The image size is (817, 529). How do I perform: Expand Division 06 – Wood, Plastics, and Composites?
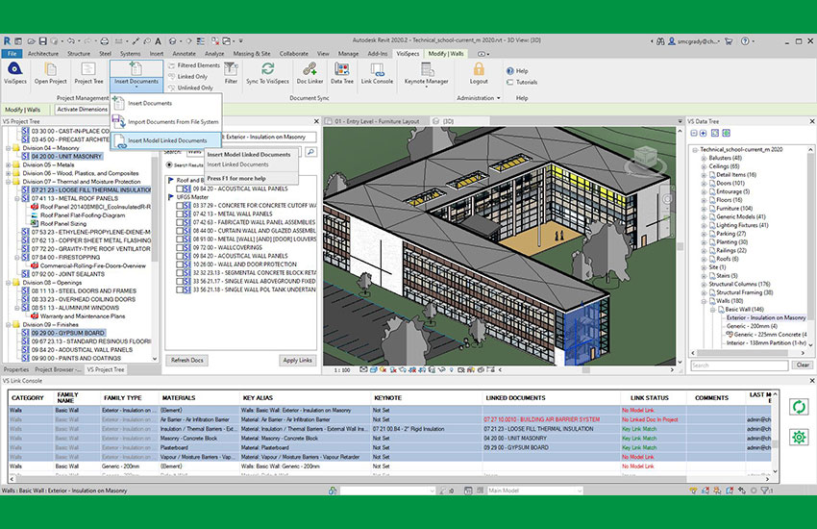[x=8, y=173]
